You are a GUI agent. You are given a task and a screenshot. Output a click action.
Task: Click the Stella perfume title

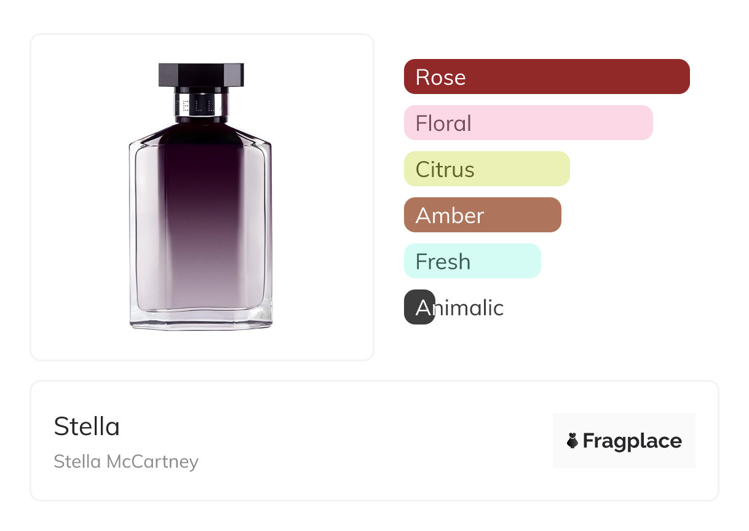[x=87, y=427]
